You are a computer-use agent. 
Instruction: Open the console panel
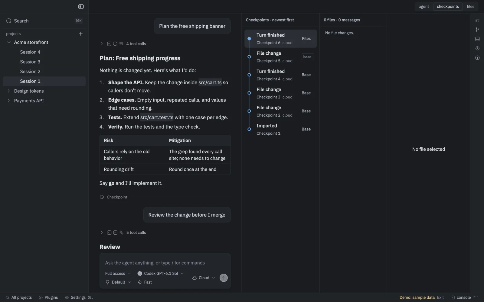(464, 297)
